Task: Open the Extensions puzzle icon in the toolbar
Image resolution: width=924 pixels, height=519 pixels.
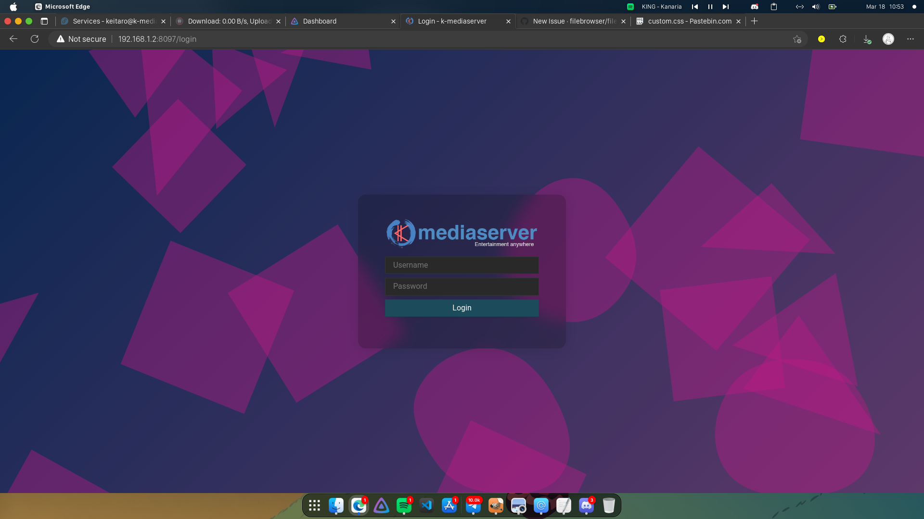Action: [x=843, y=39]
